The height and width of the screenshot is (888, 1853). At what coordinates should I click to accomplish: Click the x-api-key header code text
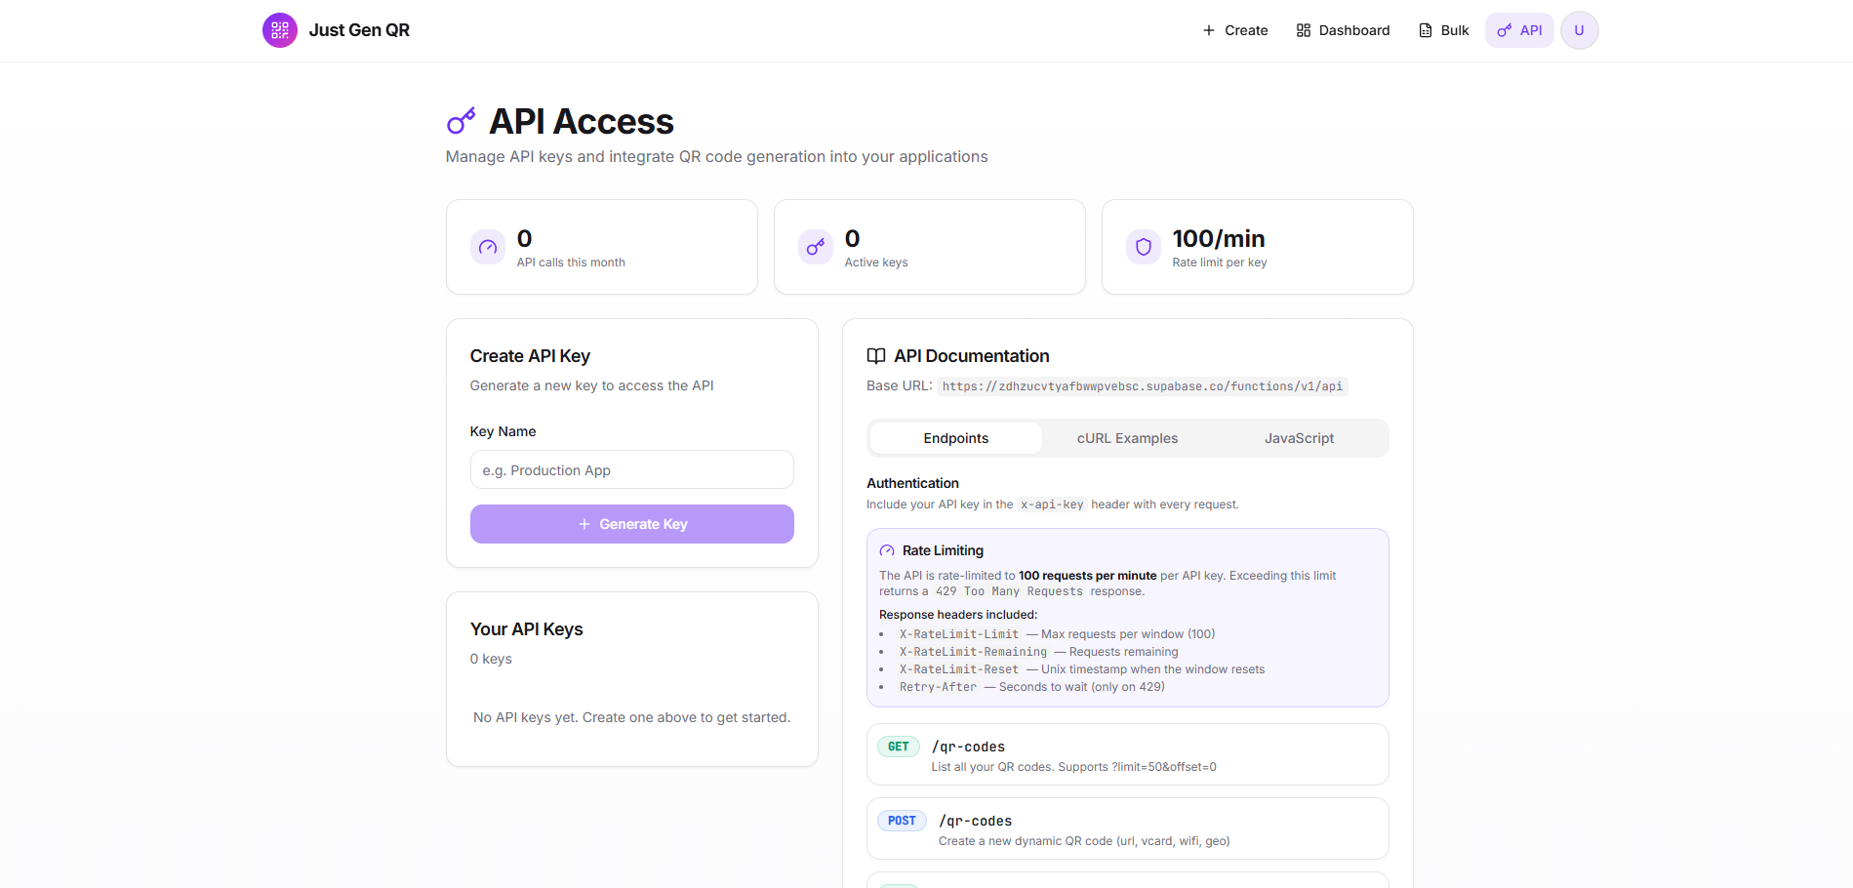pyautogui.click(x=1052, y=505)
